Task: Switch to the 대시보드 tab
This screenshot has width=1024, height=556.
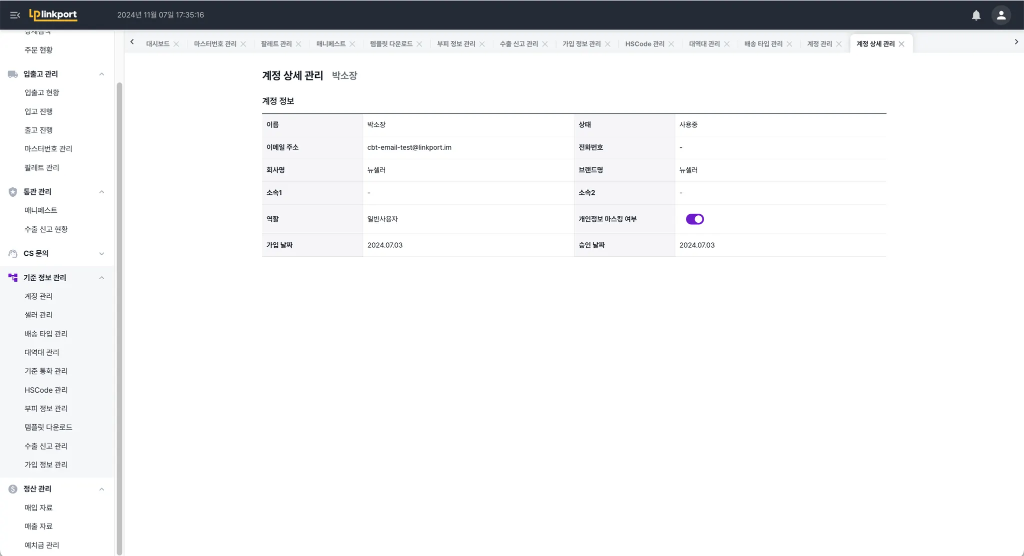Action: tap(157, 44)
